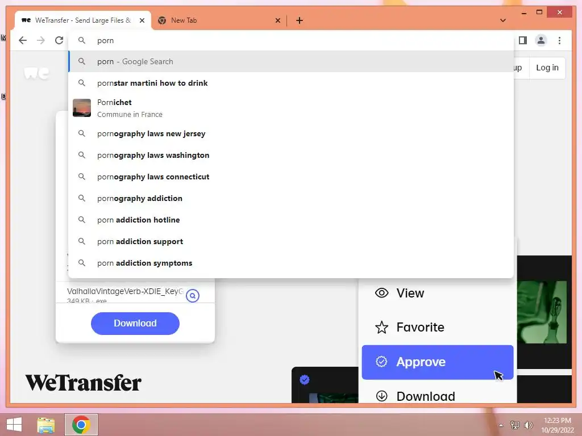Open the Windows Start button
582x436 pixels.
[14, 425]
